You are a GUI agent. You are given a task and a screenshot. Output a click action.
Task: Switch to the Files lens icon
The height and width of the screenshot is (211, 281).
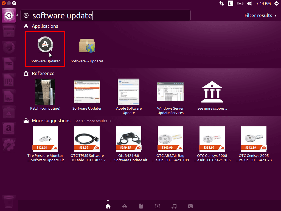tap(141, 206)
